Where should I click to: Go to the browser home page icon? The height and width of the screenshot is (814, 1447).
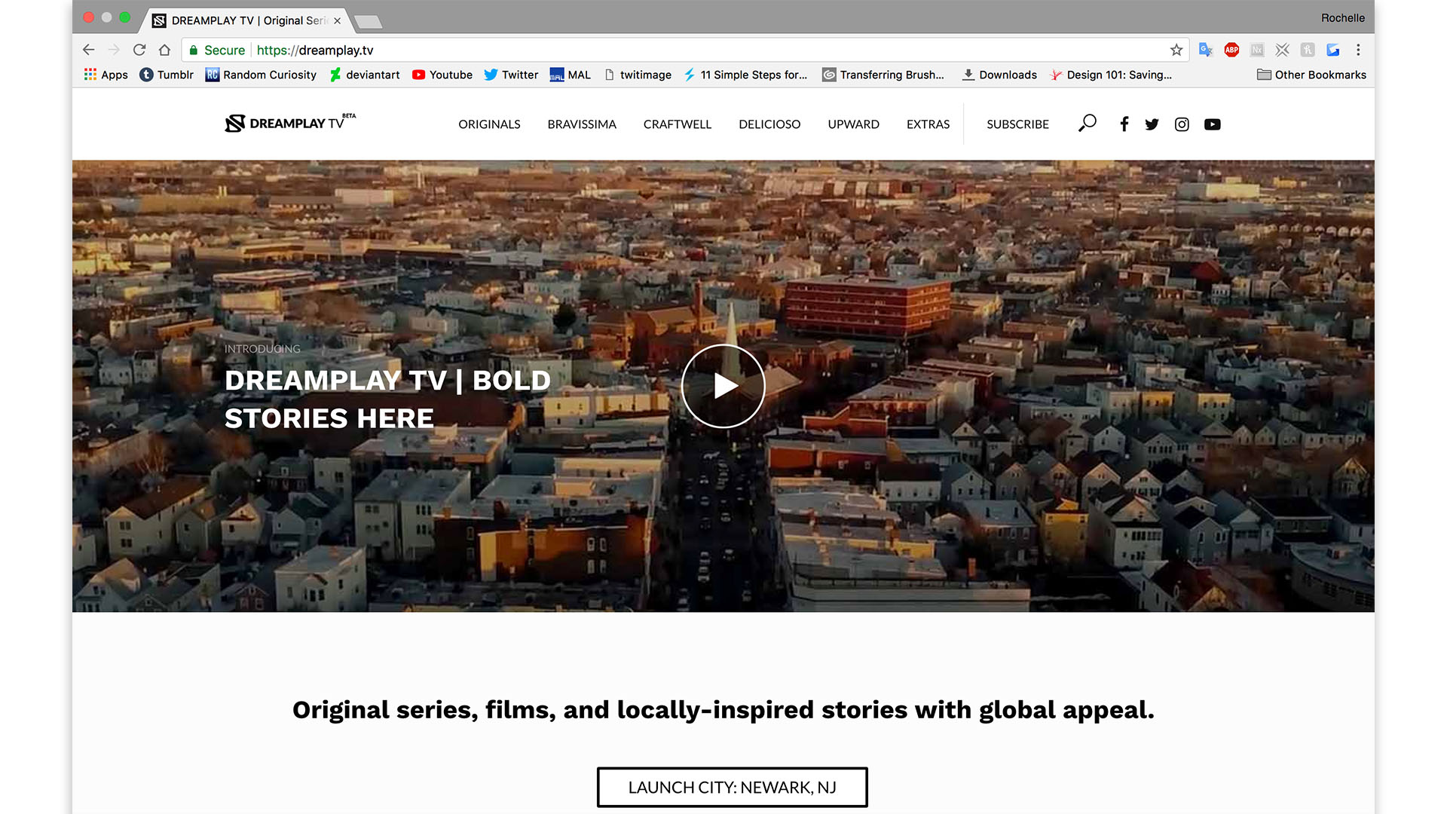[x=164, y=50]
